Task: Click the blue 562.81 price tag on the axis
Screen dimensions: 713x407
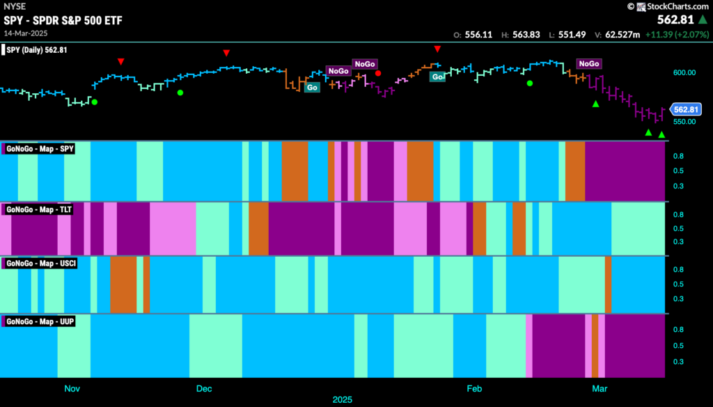Action: tap(686, 109)
